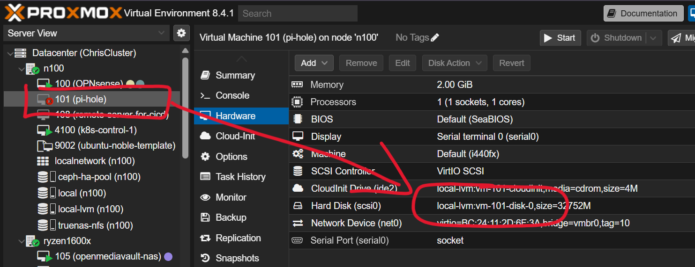Click the Revert button
Image resolution: width=695 pixels, height=267 pixels.
(511, 63)
